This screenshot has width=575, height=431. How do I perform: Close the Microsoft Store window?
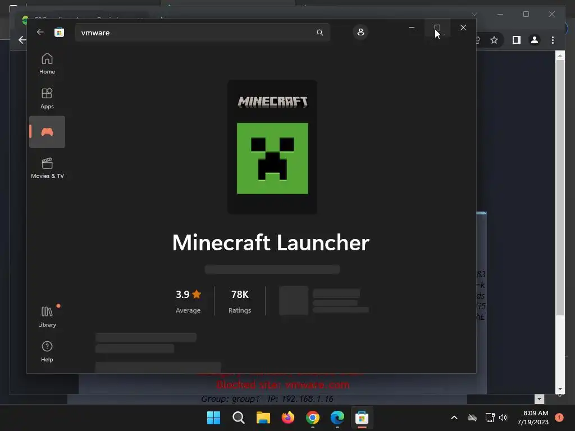463,27
